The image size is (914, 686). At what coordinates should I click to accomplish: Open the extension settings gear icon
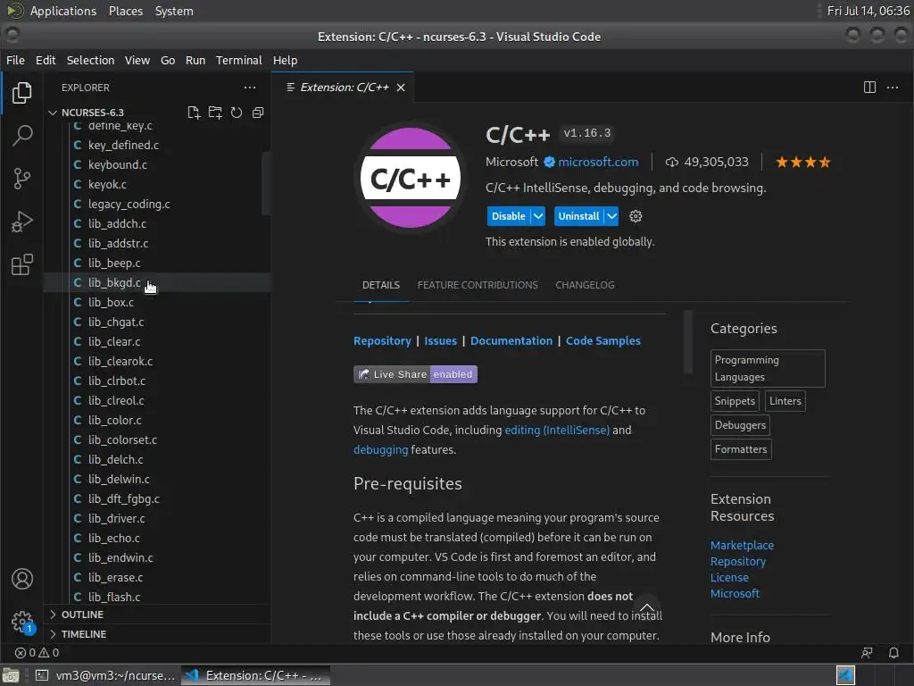[636, 216]
